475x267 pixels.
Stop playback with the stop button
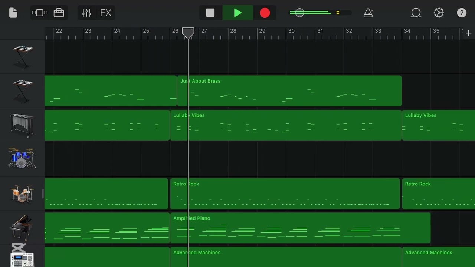tap(210, 13)
